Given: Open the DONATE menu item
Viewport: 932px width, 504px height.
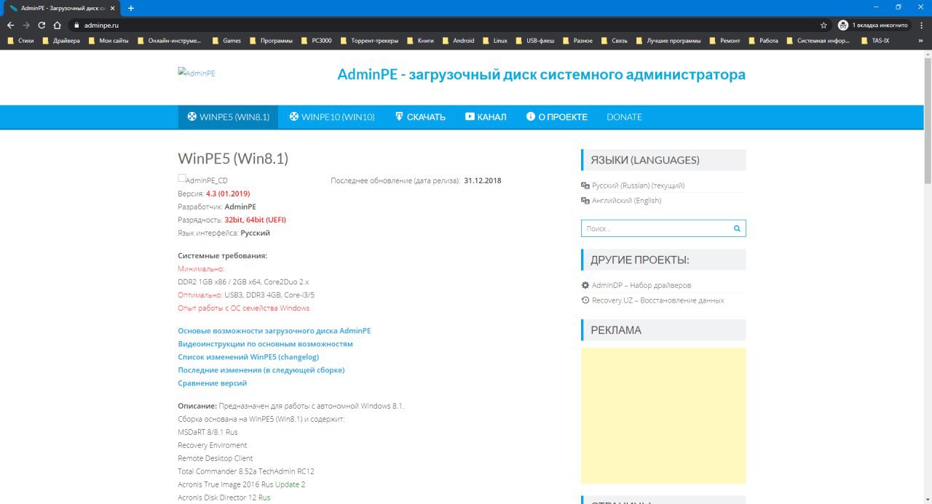Looking at the screenshot, I should (624, 117).
